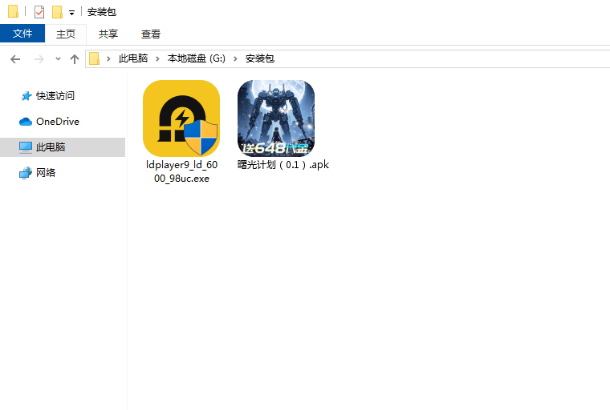Image resolution: width=610 pixels, height=410 pixels.
Task: Click 本地磁盘 (G:) in the address breadcrumb
Action: 196,59
